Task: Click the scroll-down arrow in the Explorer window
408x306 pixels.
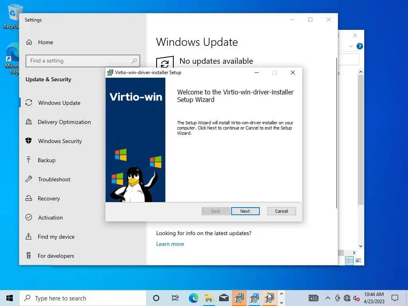Action: pos(361,246)
